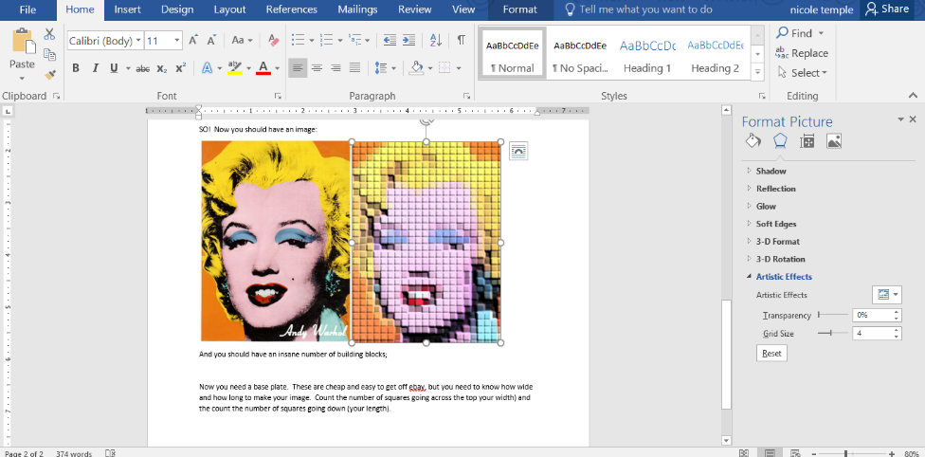The width and height of the screenshot is (925, 457).
Task: Toggle Show/Hide paragraph marks
Action: click(462, 40)
